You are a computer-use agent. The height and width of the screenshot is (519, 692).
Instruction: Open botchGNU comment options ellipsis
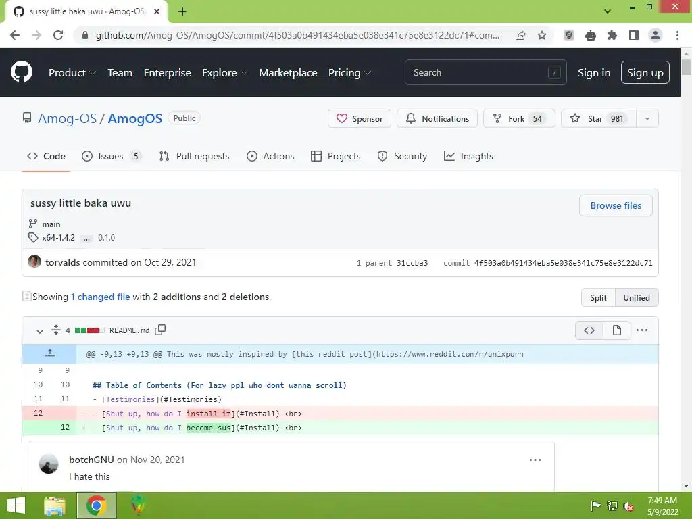535,460
